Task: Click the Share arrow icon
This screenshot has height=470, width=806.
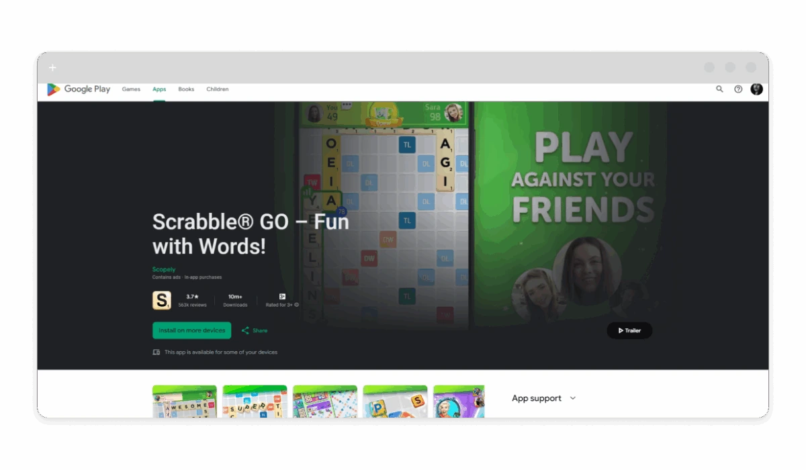Action: click(x=245, y=330)
